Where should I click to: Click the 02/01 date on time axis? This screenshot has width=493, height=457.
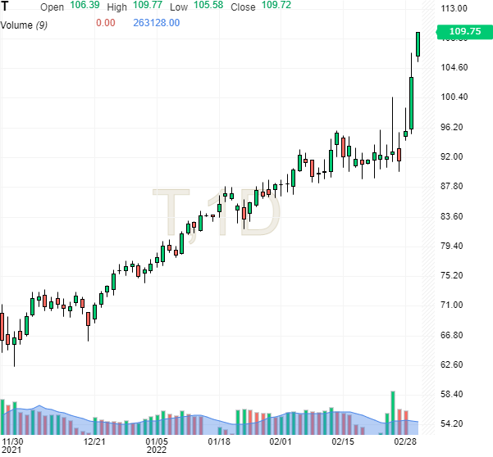point(281,441)
